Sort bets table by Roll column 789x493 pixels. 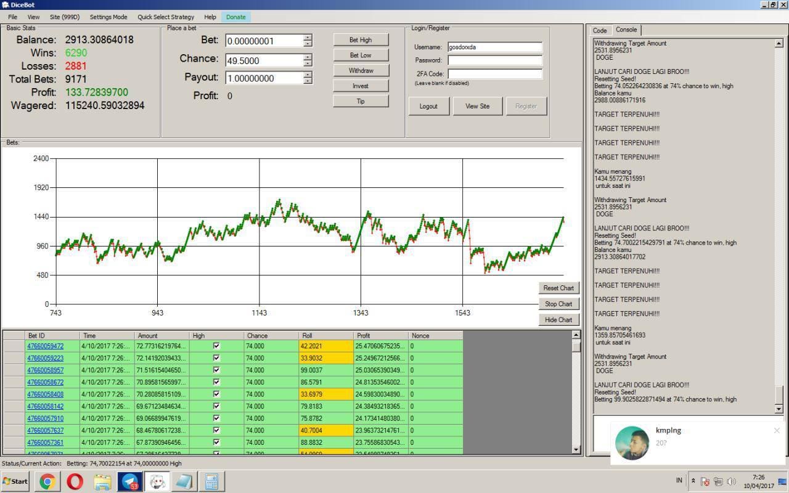pyautogui.click(x=326, y=336)
